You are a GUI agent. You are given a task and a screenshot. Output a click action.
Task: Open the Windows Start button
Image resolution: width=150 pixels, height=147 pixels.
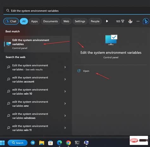[x=3, y=143]
